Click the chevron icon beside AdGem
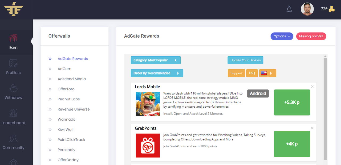 click(x=50, y=69)
